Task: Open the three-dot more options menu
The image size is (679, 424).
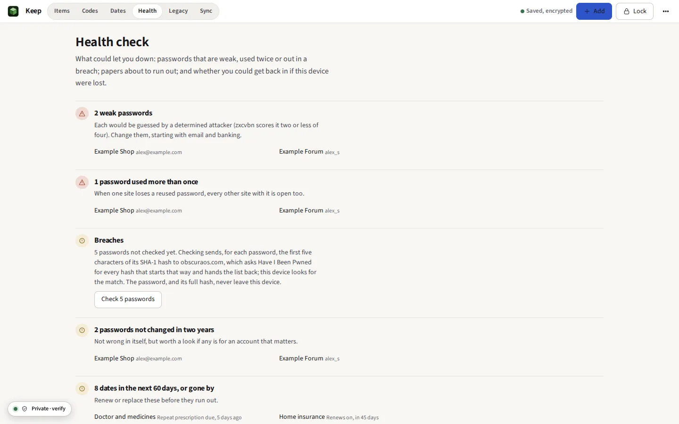Action: coord(666,11)
